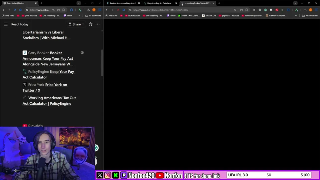Image resolution: width=320 pixels, height=180 pixels.
Task: Open profile avatar in right browser window
Action: tap(310, 10)
